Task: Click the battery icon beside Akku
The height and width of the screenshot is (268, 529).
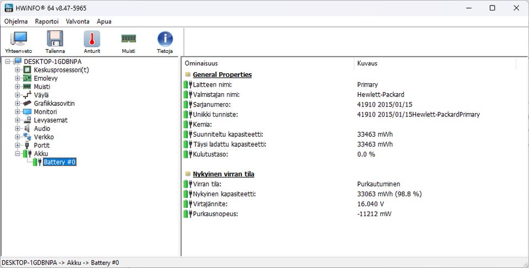Action: point(28,154)
